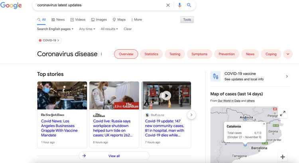The width and height of the screenshot is (299, 163).
Task: Zoom in on map with plus button
Action: pos(283,157)
